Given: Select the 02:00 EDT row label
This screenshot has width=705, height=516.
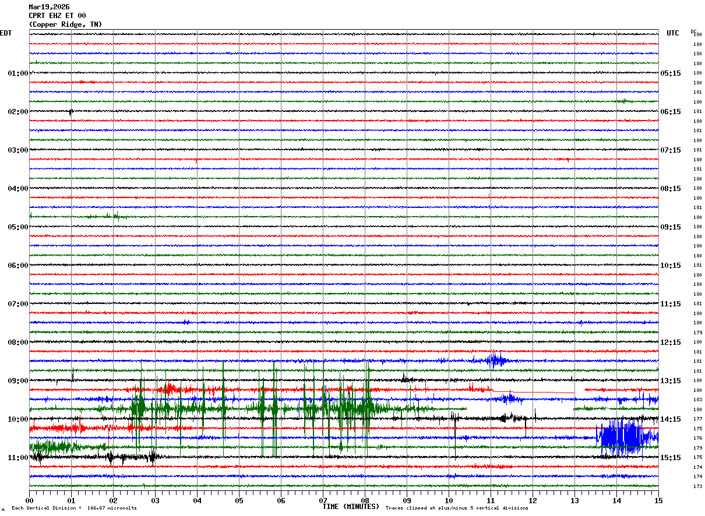Looking at the screenshot, I should point(17,112).
